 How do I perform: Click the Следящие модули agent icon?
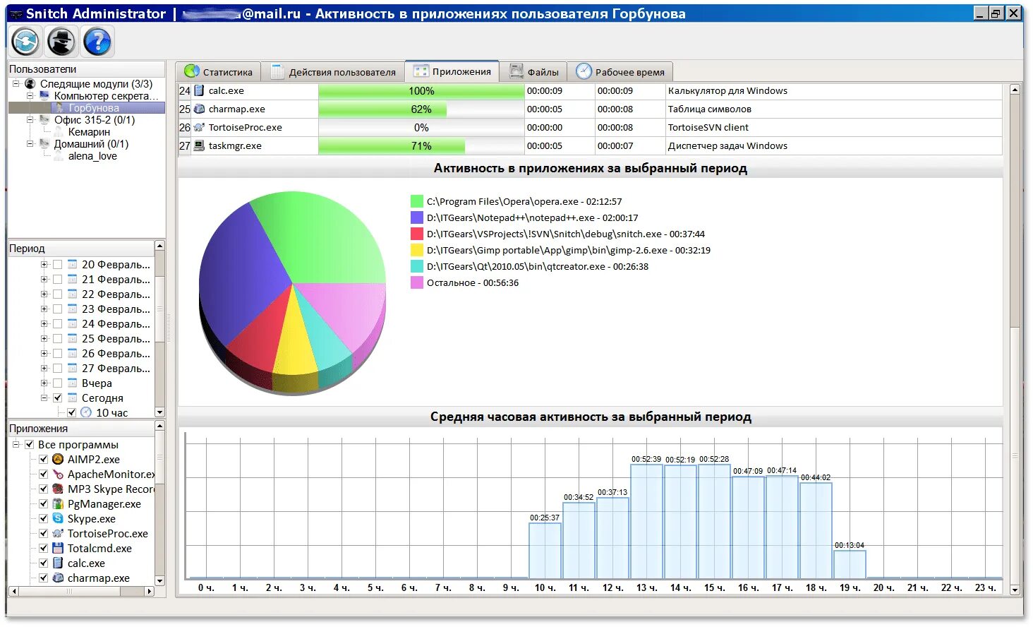coord(30,83)
